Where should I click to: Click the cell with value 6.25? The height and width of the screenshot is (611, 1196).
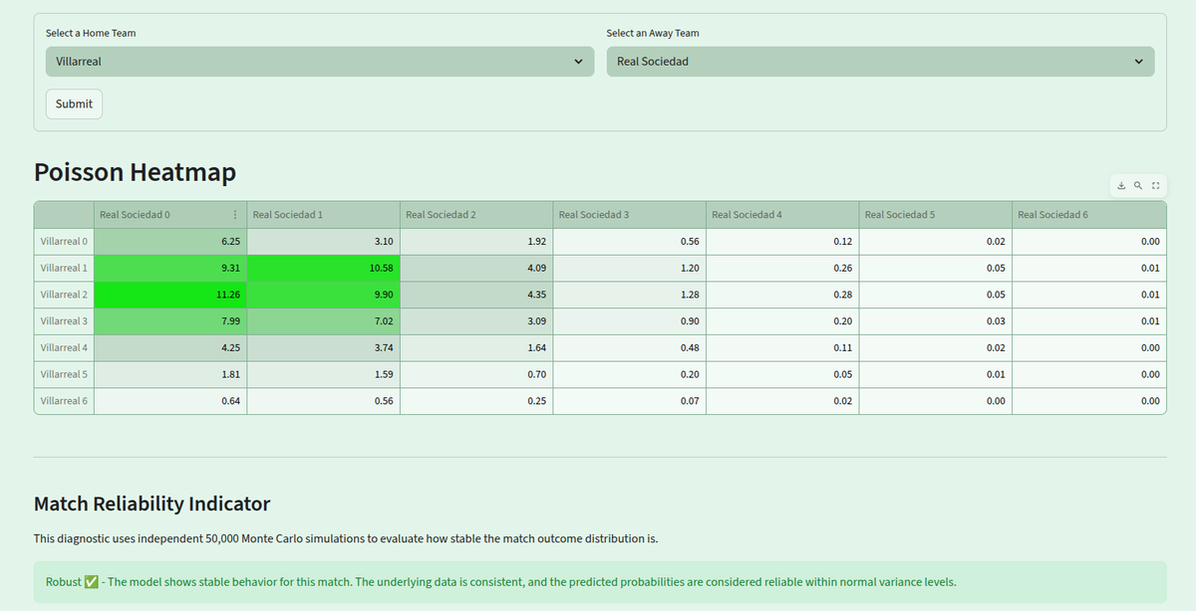click(x=170, y=242)
